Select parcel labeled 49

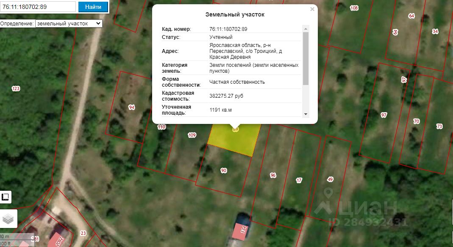click(330, 179)
